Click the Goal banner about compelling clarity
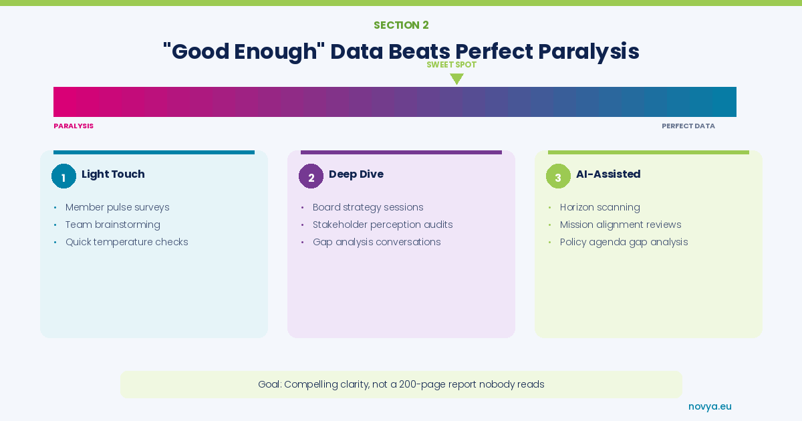Viewport: 802px width, 421px height. (x=401, y=384)
